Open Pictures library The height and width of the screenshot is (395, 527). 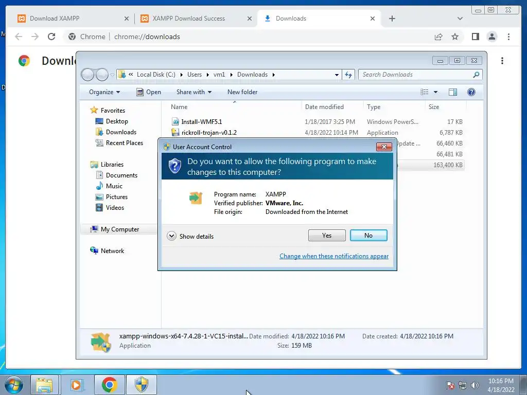[x=117, y=196]
